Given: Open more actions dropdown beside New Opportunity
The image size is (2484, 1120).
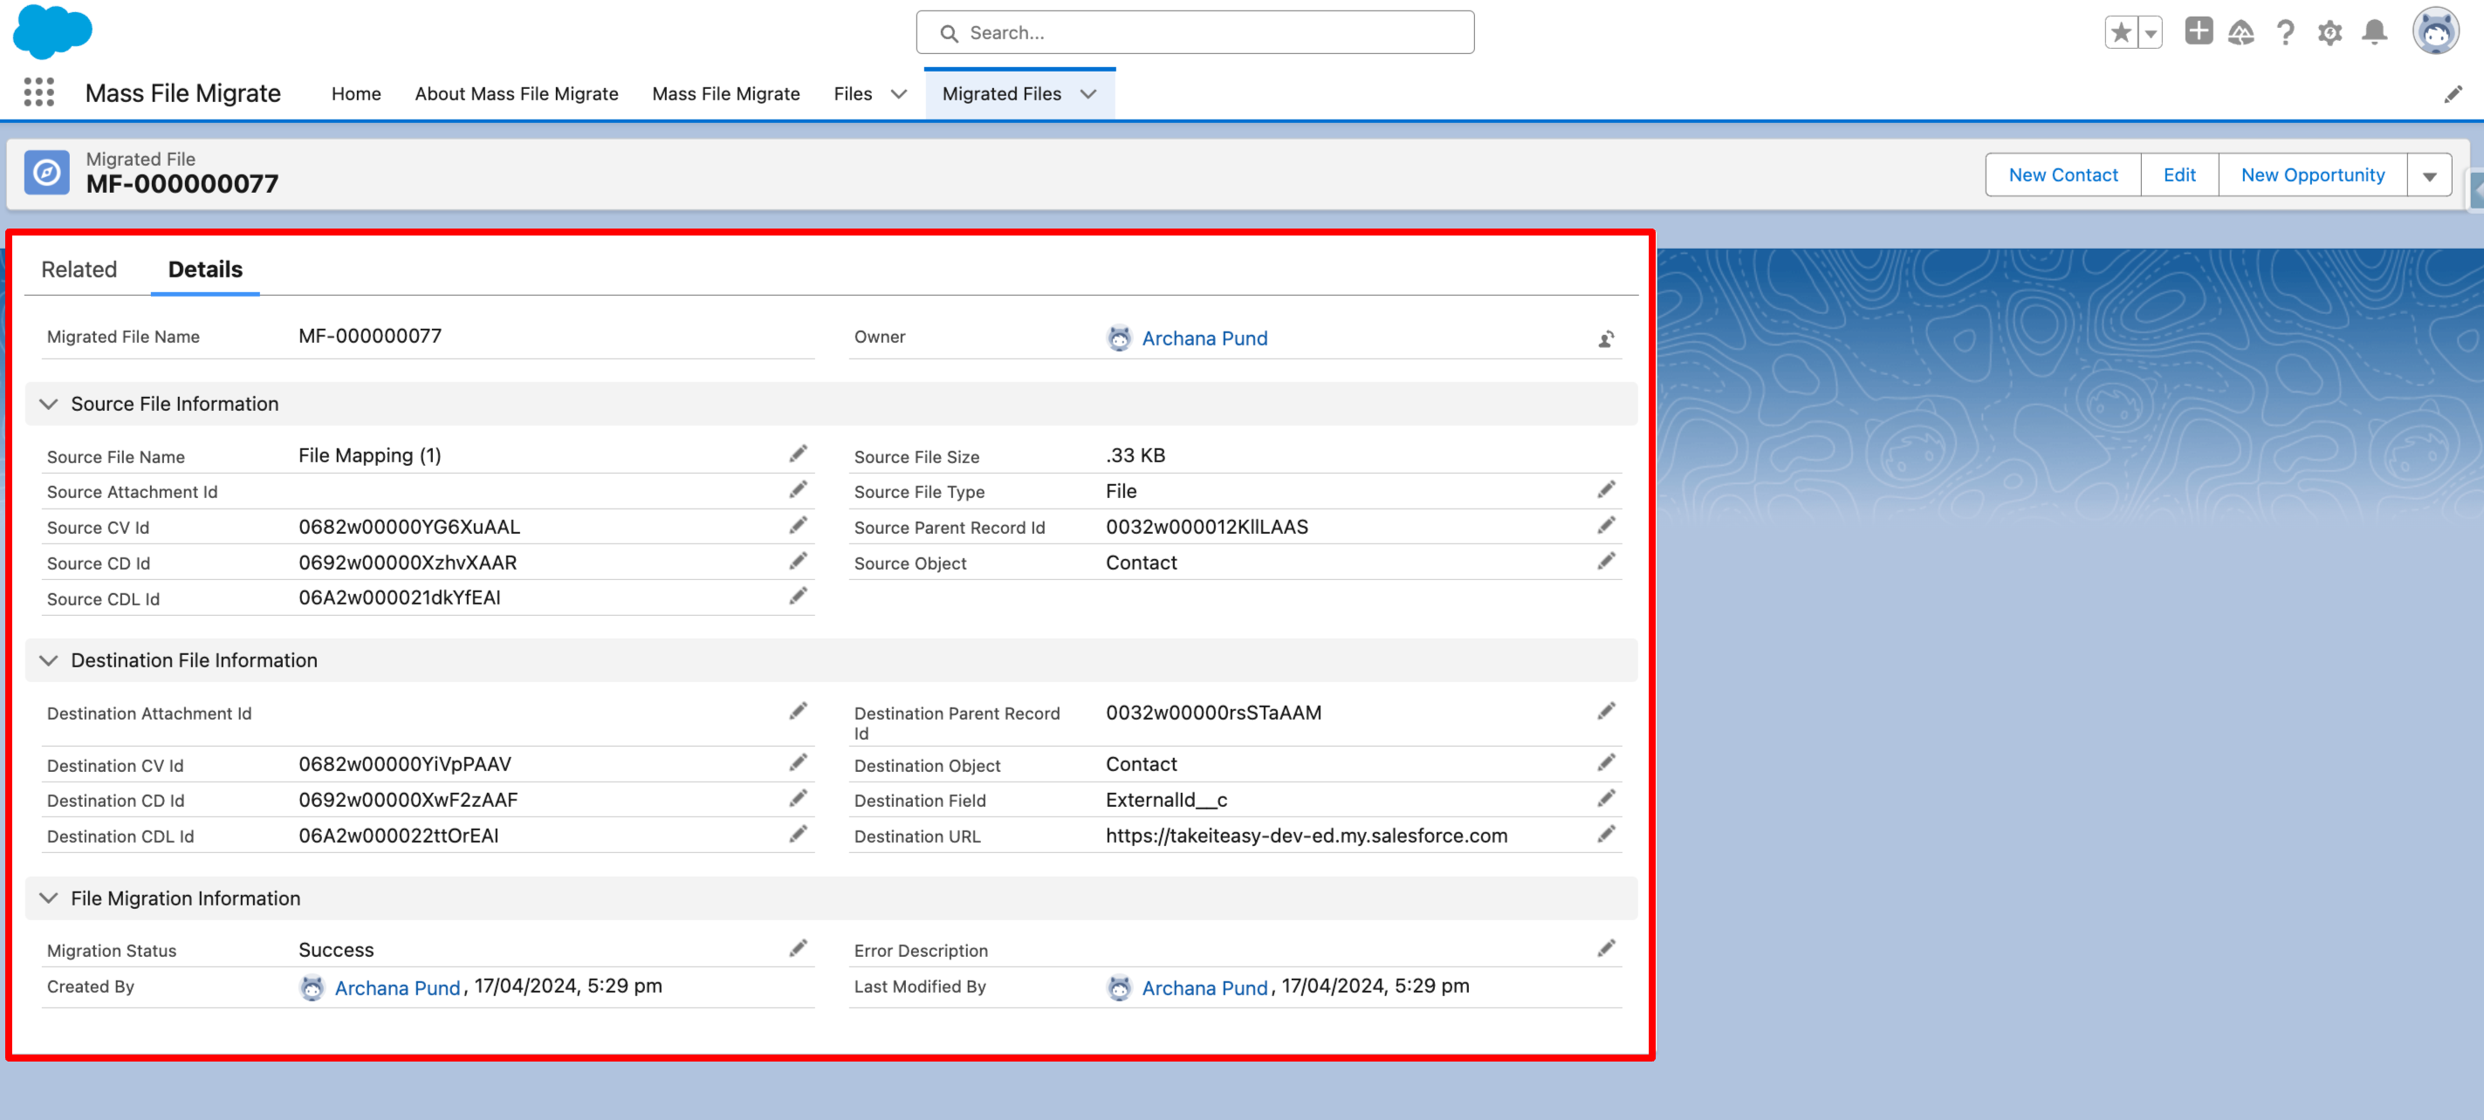Looking at the screenshot, I should pos(2429,175).
